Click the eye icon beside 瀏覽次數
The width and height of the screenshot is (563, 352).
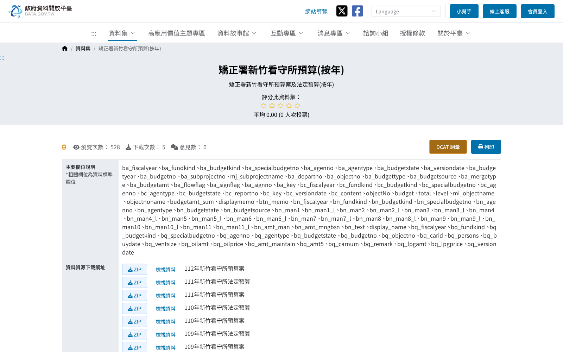76,147
